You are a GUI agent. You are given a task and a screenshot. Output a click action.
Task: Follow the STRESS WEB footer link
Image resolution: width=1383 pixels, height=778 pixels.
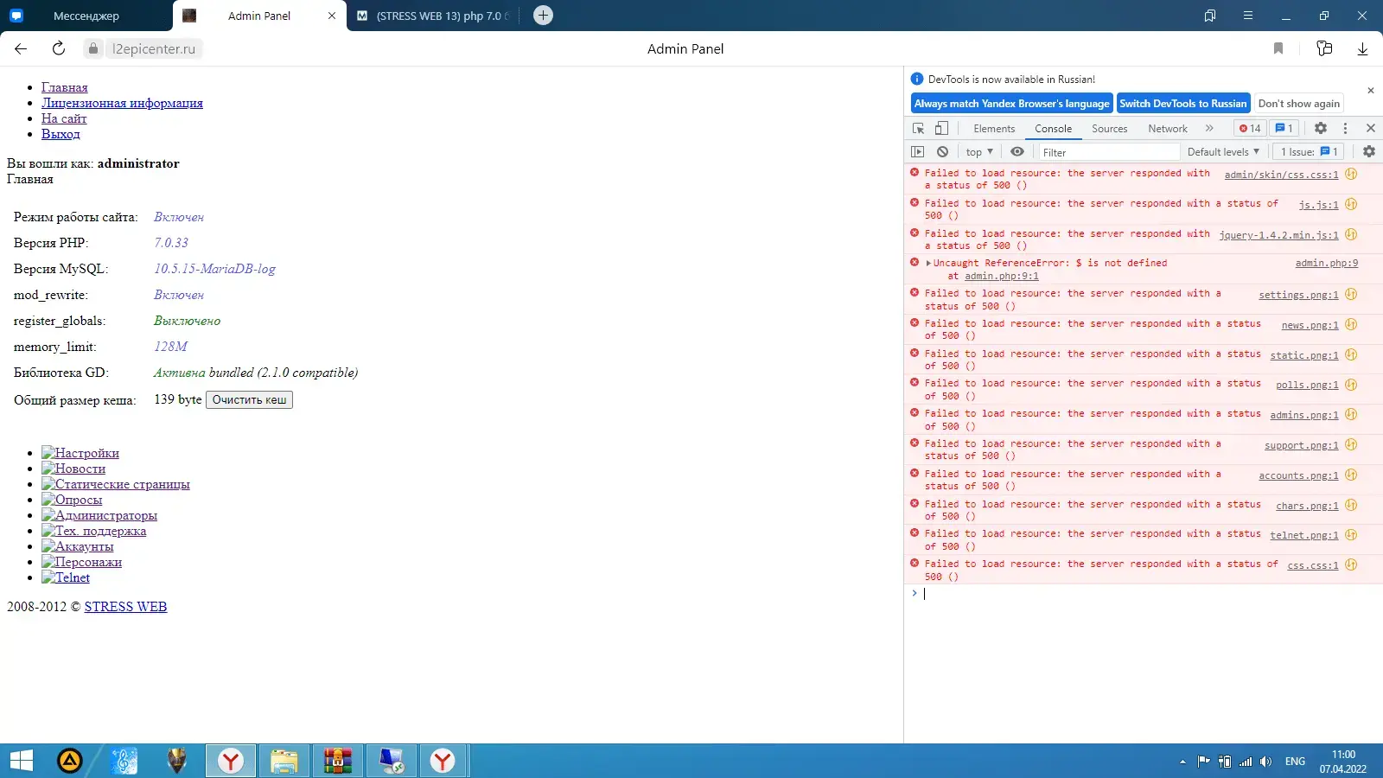pyautogui.click(x=125, y=607)
